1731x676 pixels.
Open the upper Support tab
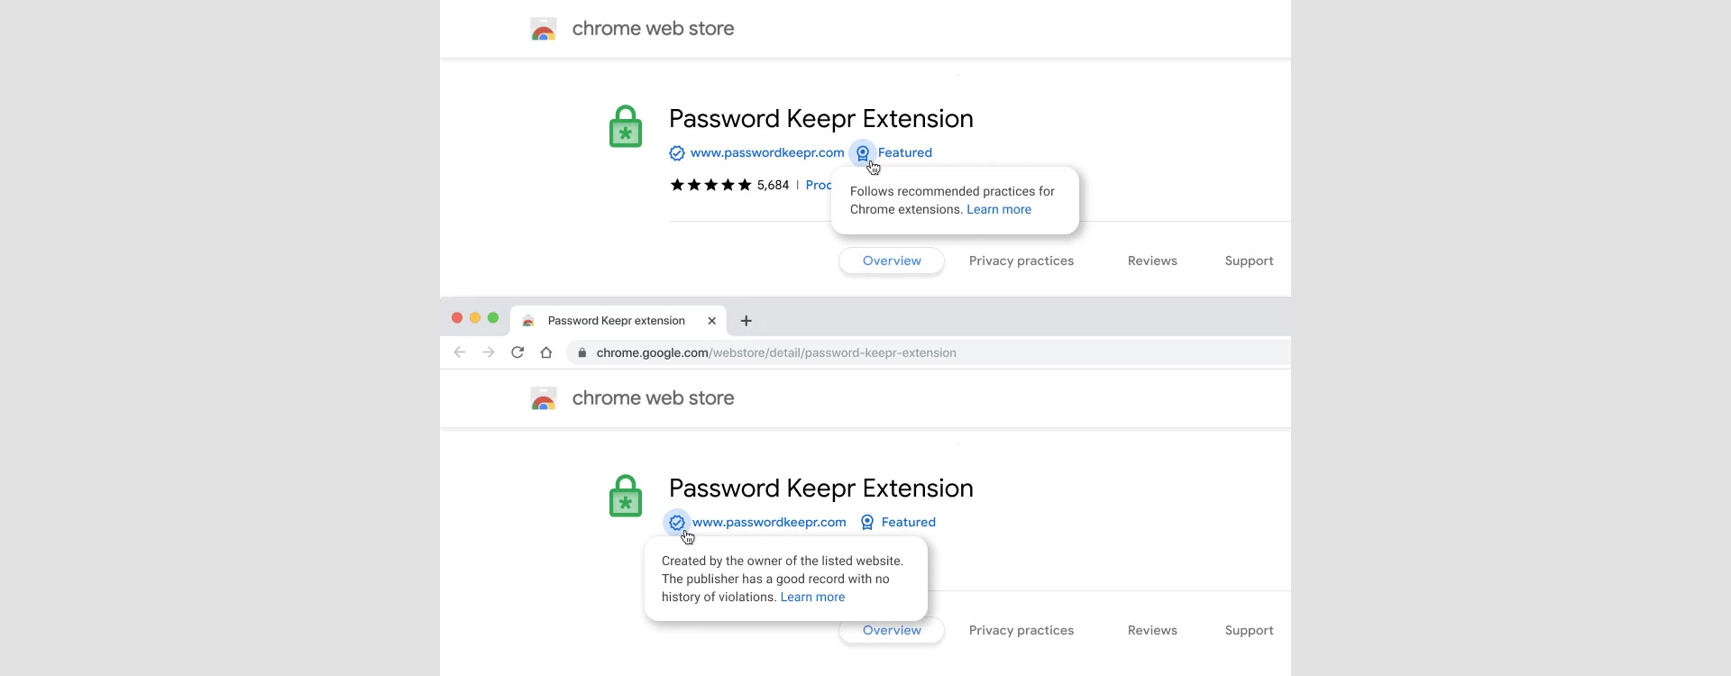[1249, 260]
